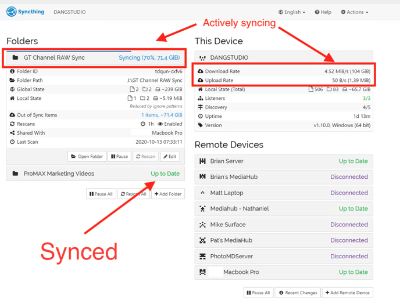This screenshot has height=307, width=400.
Task: Click the Open Folder button
Action: pos(87,156)
